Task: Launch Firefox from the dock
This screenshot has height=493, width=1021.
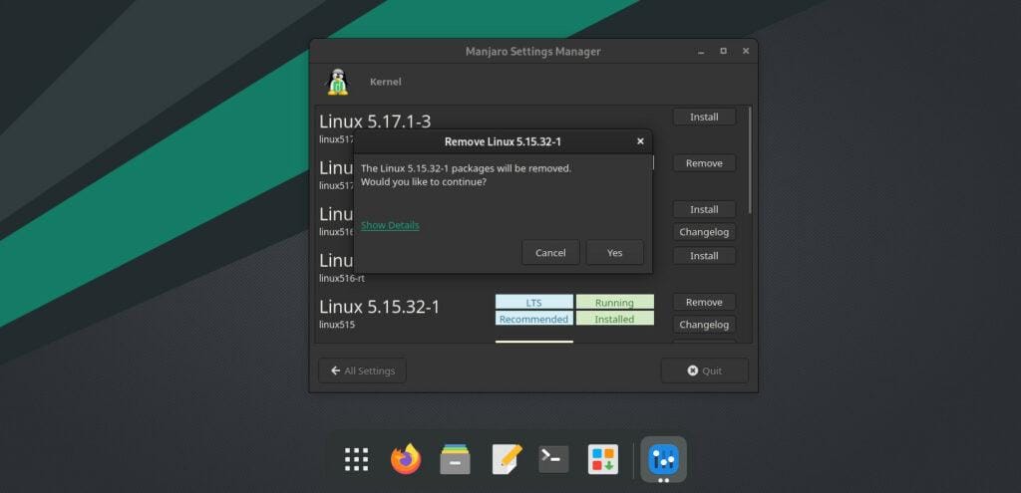Action: click(x=406, y=459)
